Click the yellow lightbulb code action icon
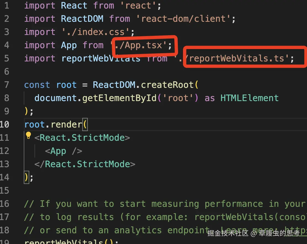This screenshot has width=307, height=244. click(28, 135)
